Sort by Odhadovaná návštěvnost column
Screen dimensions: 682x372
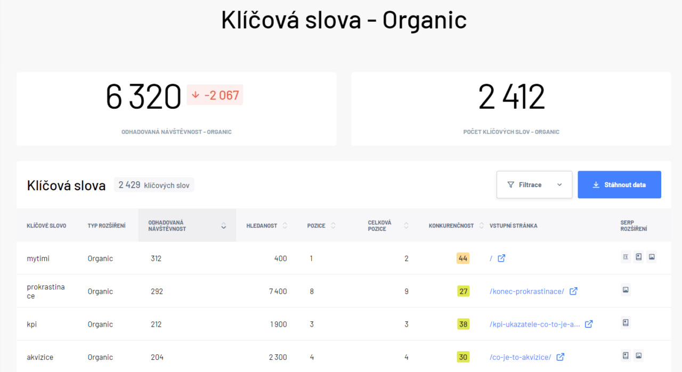pyautogui.click(x=223, y=226)
